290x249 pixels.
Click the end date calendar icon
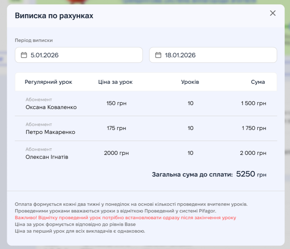[x=158, y=55]
